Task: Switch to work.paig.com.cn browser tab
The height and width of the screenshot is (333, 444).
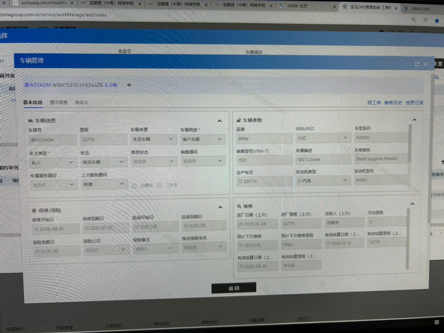Action: [x=43, y=3]
